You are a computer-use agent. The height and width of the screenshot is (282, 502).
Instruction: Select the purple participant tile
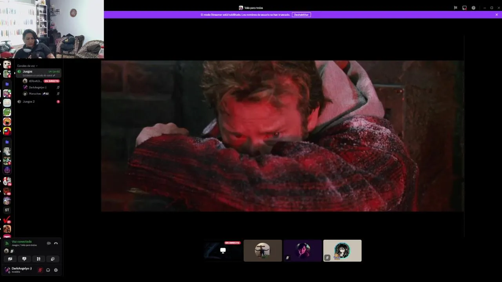tap(302, 251)
